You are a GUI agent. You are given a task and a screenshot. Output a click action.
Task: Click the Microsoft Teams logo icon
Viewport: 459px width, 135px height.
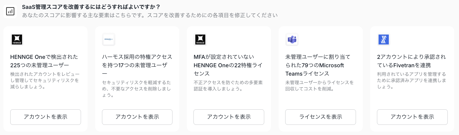tap(292, 40)
